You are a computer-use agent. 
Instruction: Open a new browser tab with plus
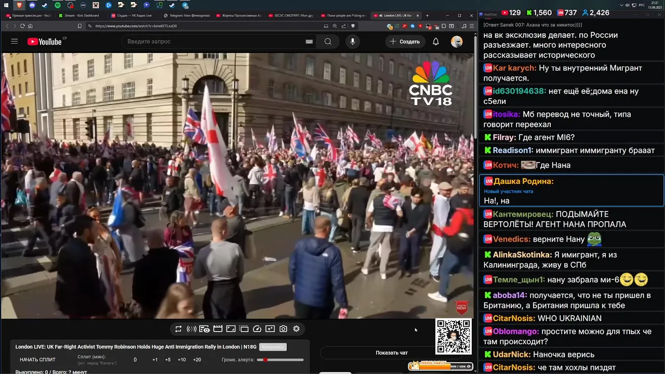click(x=427, y=16)
